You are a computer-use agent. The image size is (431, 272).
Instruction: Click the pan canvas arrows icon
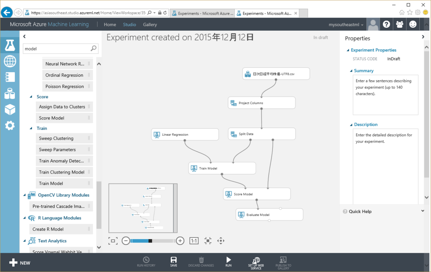pyautogui.click(x=221, y=241)
